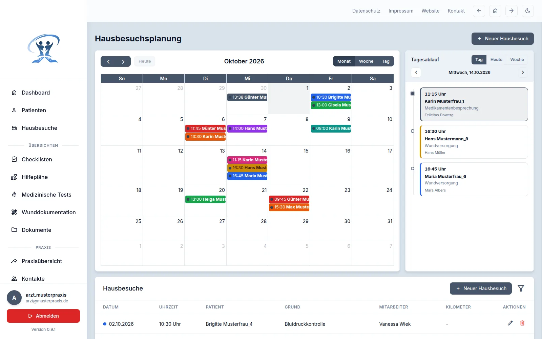
Task: Open Kontakte in sidebar
Action: 43,279
